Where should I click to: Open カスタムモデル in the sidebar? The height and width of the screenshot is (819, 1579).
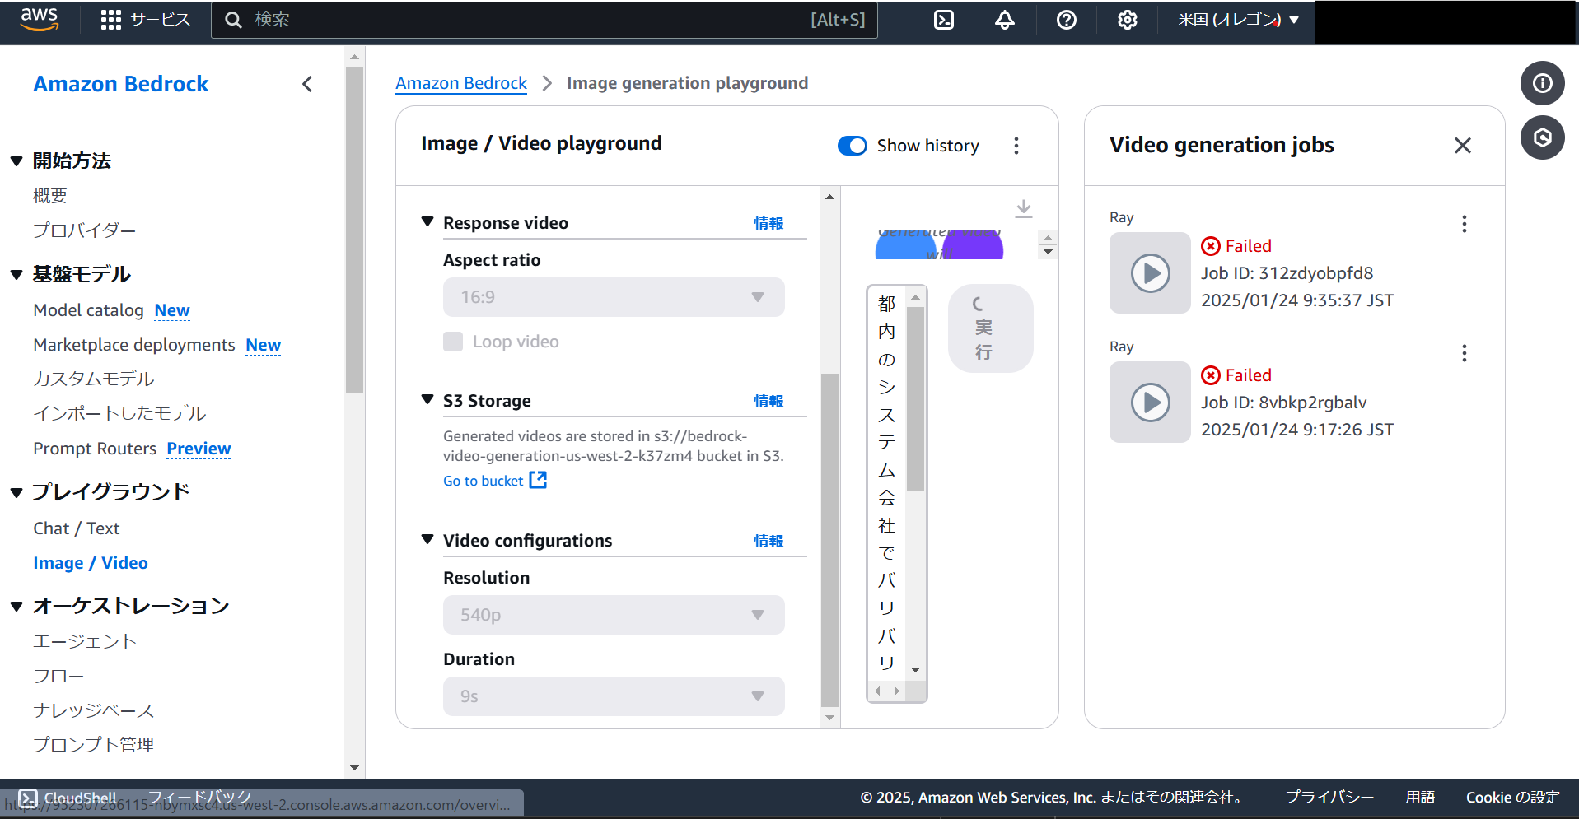click(94, 379)
